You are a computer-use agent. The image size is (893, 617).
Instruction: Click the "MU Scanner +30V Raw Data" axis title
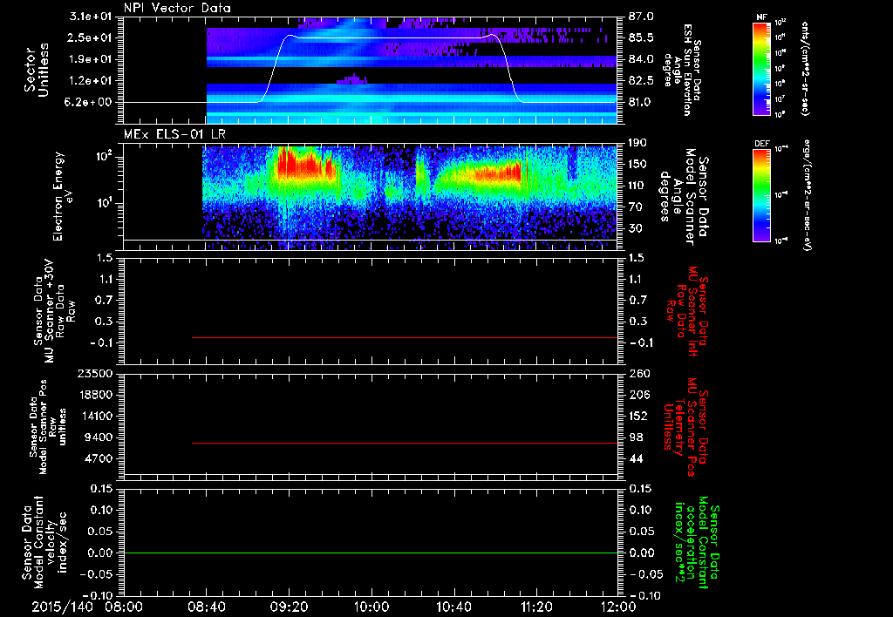pyautogui.click(x=54, y=312)
